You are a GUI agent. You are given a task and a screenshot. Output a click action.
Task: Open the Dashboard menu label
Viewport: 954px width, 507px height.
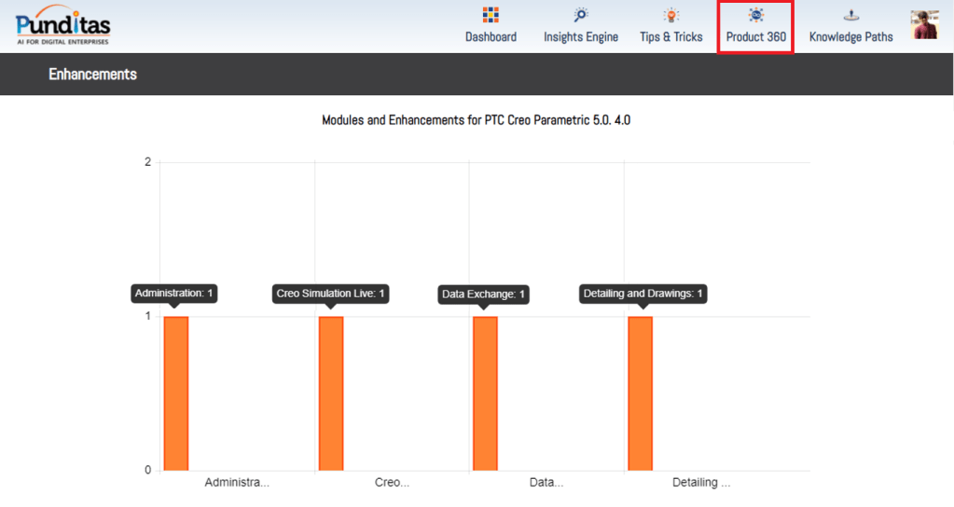tap(491, 37)
